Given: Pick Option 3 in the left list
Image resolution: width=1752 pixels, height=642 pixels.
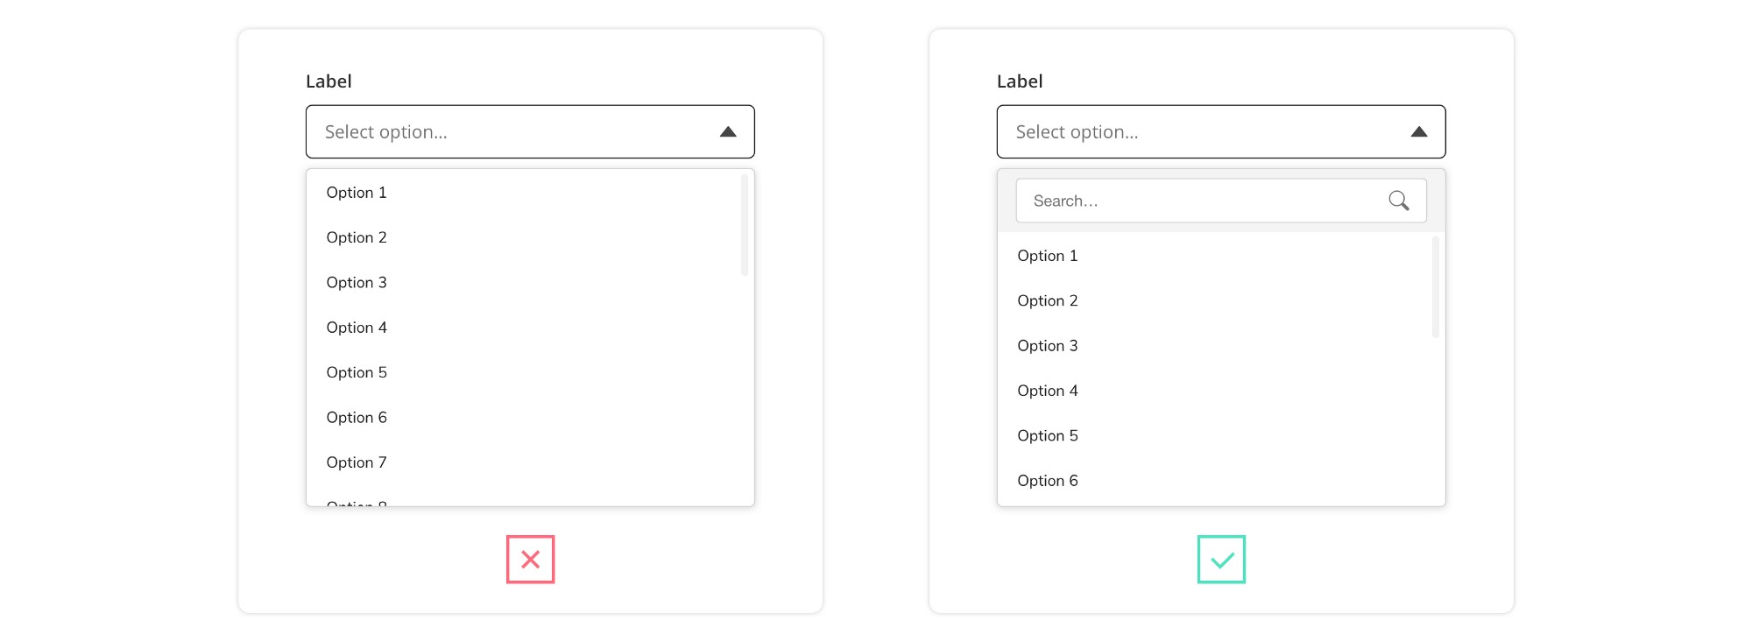Looking at the screenshot, I should pyautogui.click(x=524, y=283).
